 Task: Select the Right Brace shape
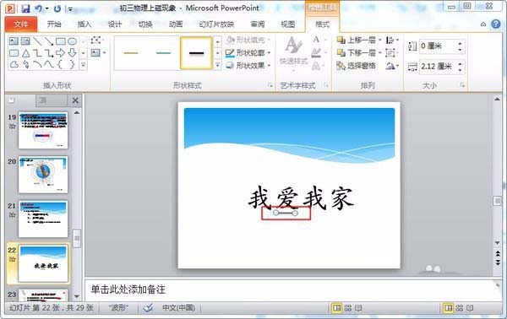[x=72, y=65]
